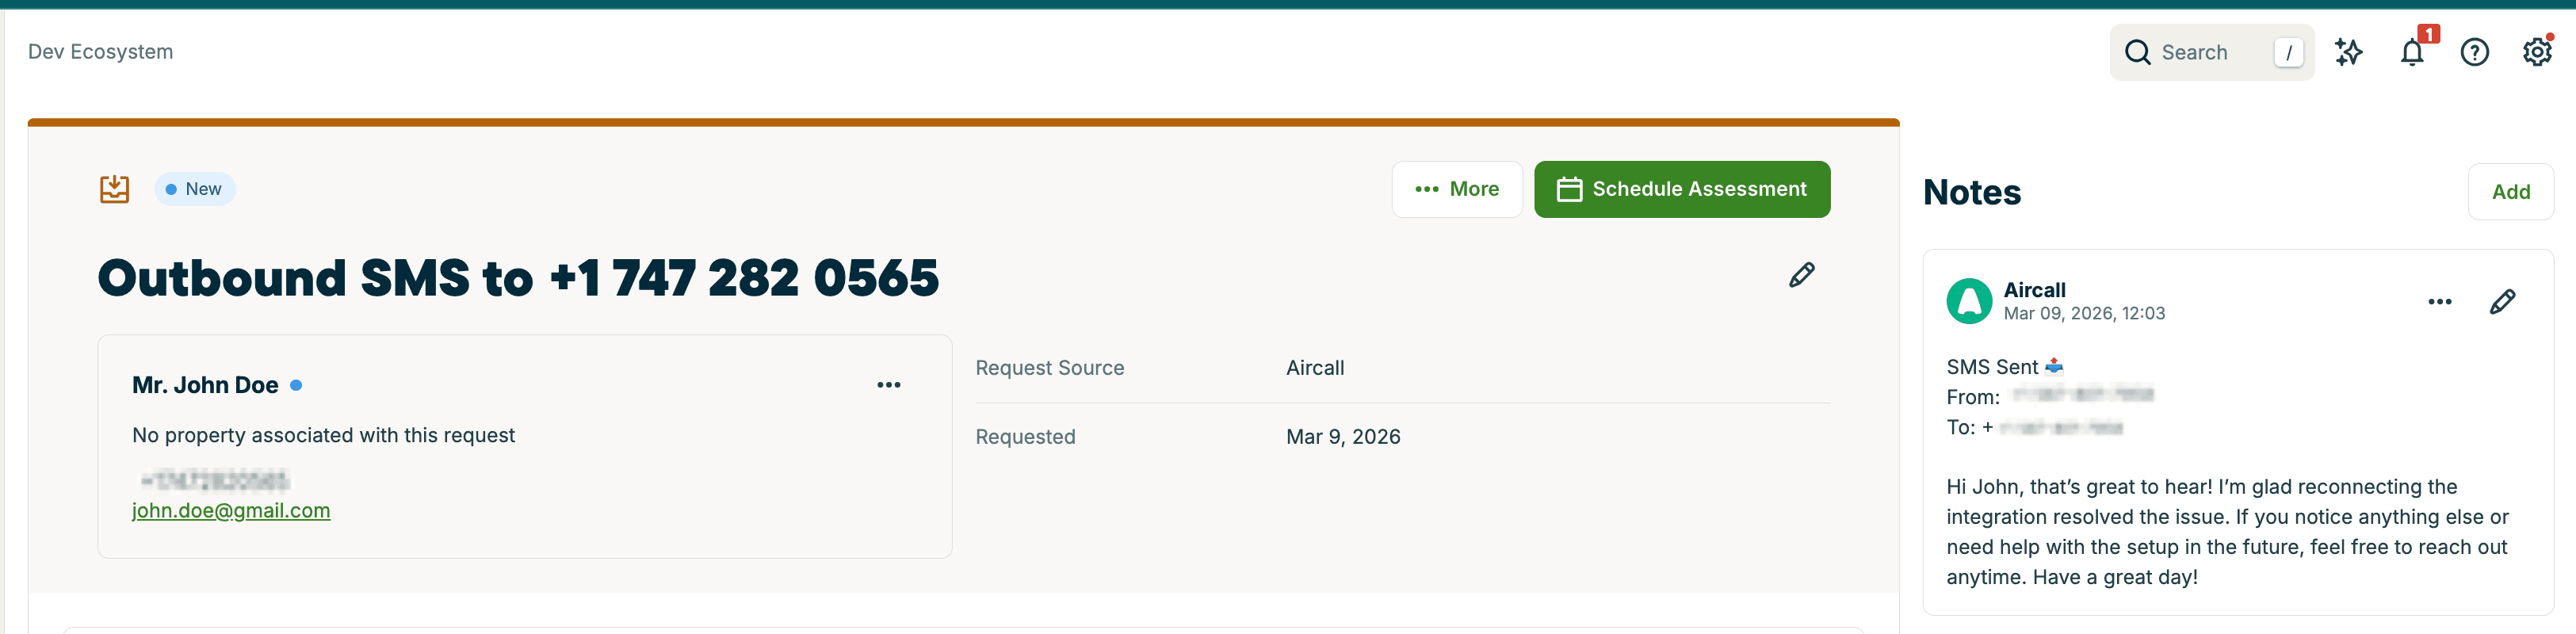Click the Schedule Assessment button

pyautogui.click(x=1681, y=189)
